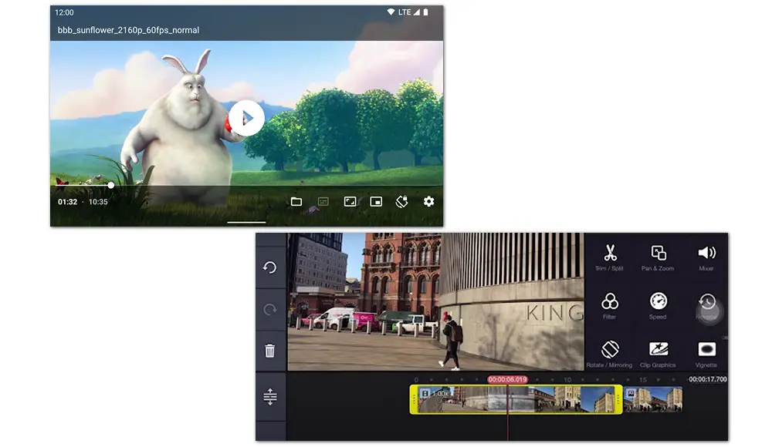Delete the selected clip with trash icon
This screenshot has height=447, width=772.
point(269,351)
